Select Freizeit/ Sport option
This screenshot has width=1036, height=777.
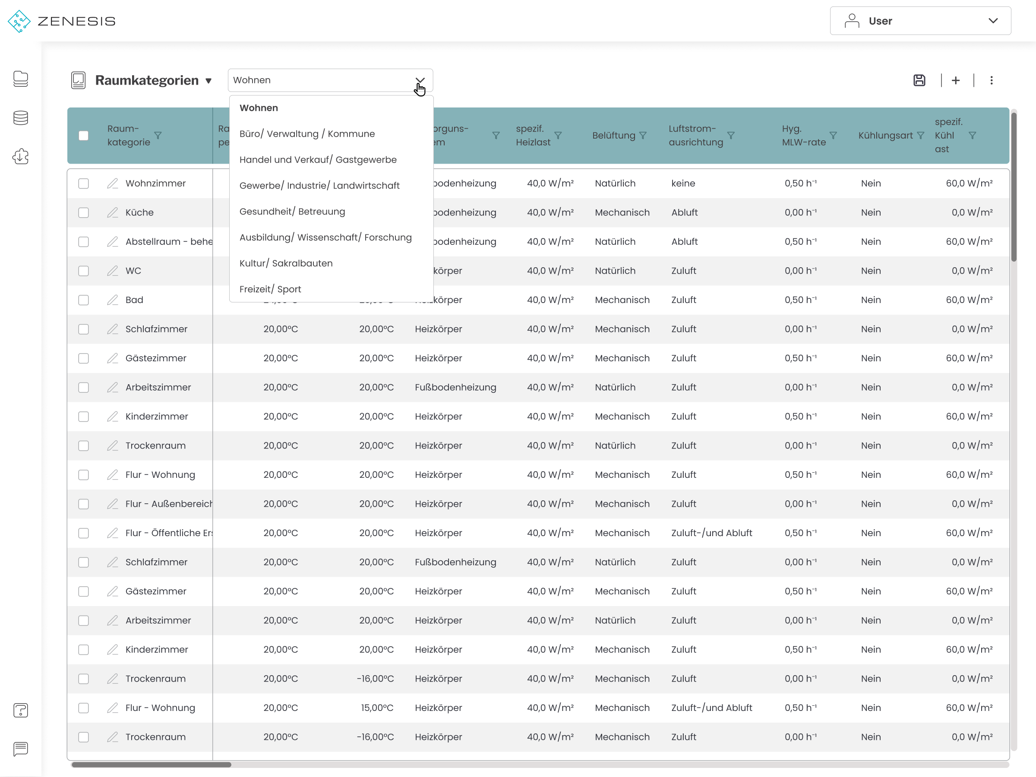pos(270,289)
